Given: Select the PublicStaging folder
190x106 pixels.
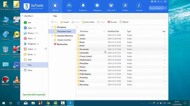Looking at the screenshot, I should [122, 74].
